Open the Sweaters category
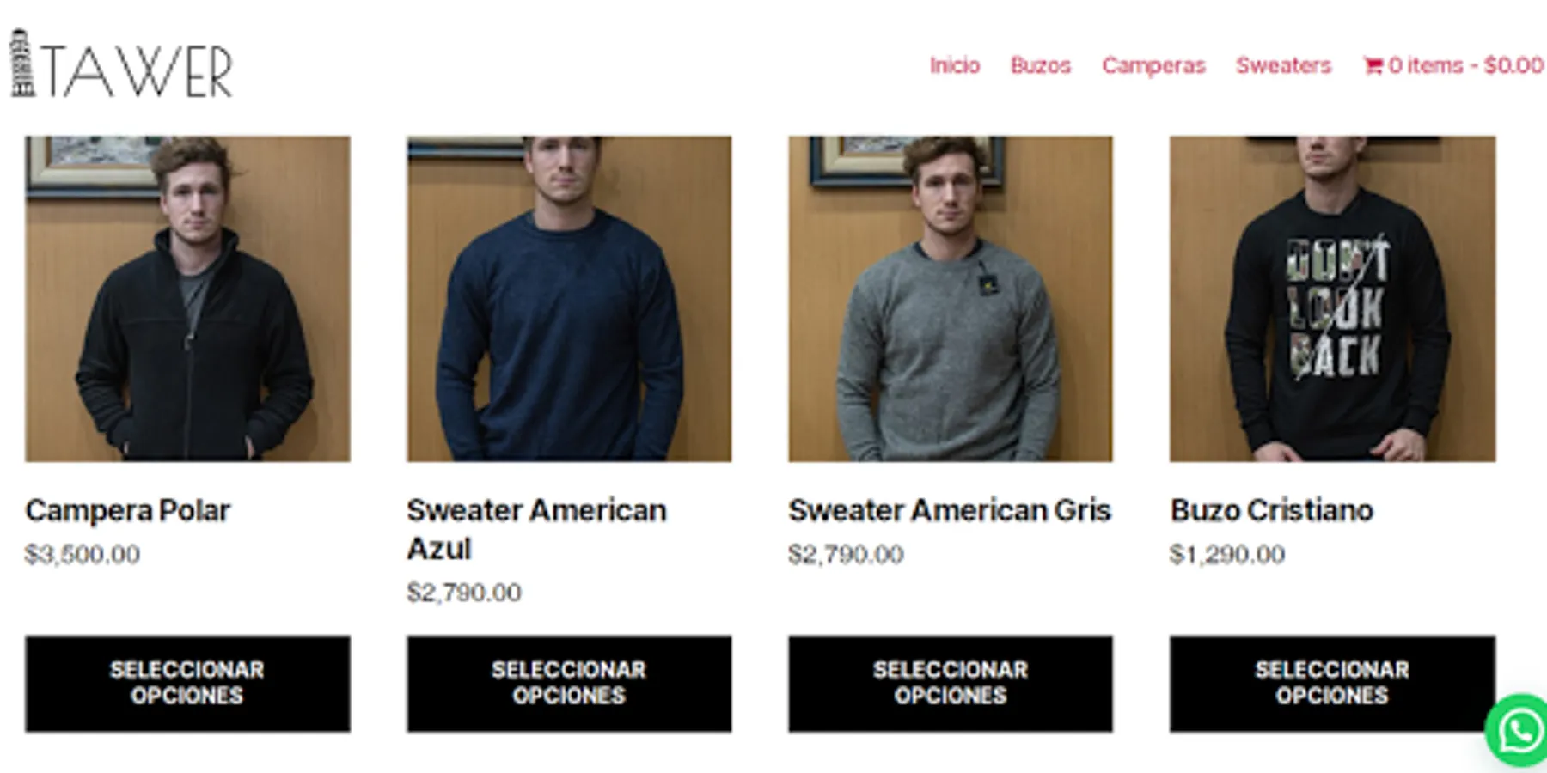The image size is (1547, 773). pos(1283,65)
